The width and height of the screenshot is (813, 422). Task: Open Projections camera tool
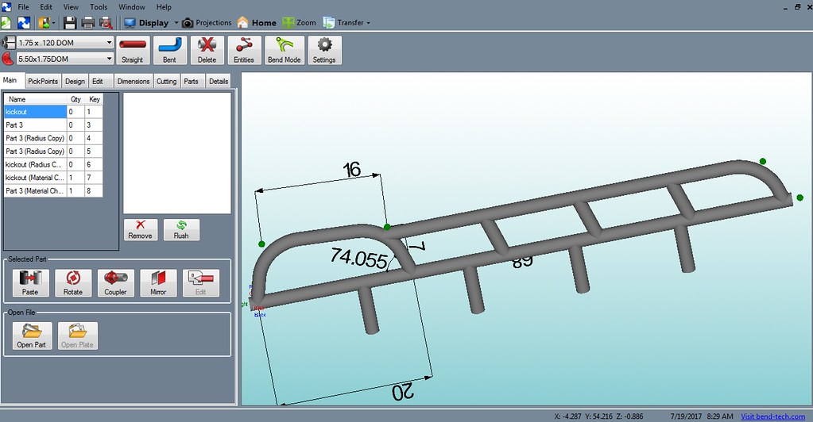point(207,23)
